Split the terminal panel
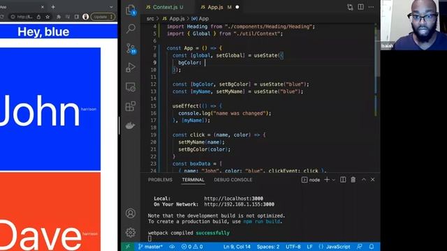The height and width of the screenshot is (251, 447). pos(343,180)
